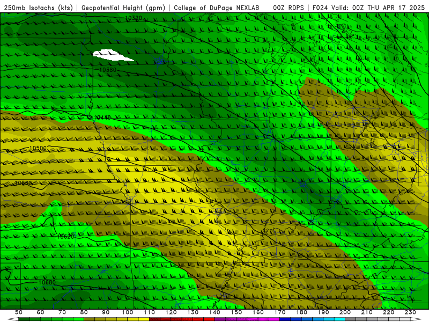Click the 10320 height contour label
The width and height of the screenshot is (429, 322).
coord(134,18)
